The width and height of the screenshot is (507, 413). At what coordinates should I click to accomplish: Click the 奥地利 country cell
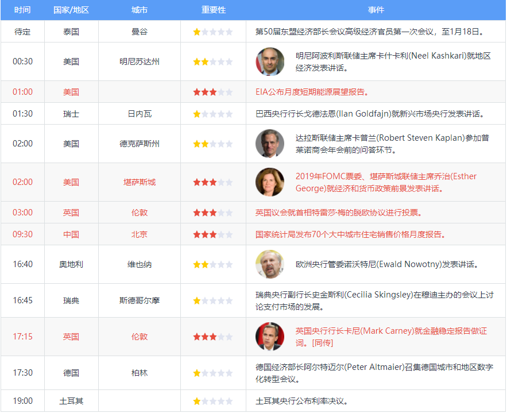[x=71, y=264]
